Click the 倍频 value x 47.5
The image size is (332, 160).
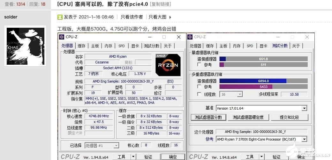[x=99, y=122]
